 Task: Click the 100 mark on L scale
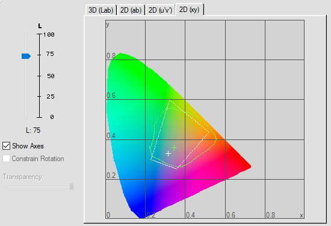click(x=49, y=35)
